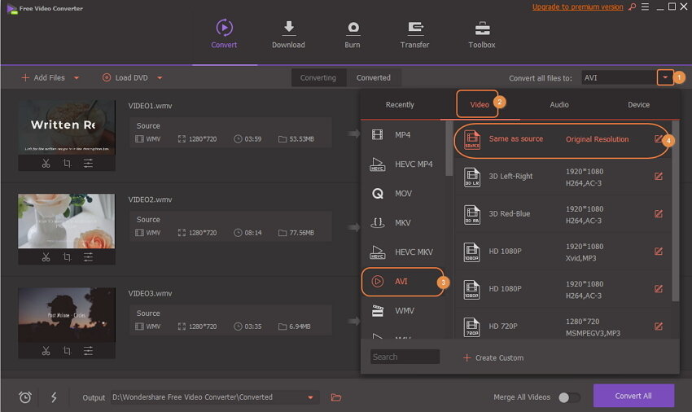Click the format list scrollbar
Screen dimensions: 692x412
[x=449, y=148]
